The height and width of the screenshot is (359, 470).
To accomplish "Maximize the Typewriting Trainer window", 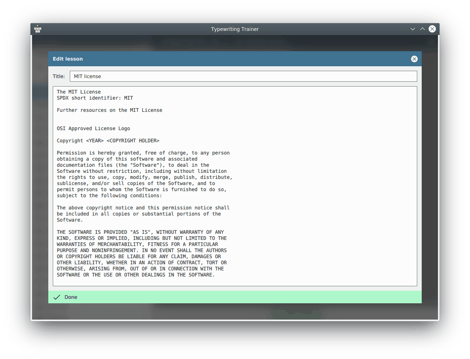I will tap(423, 29).
